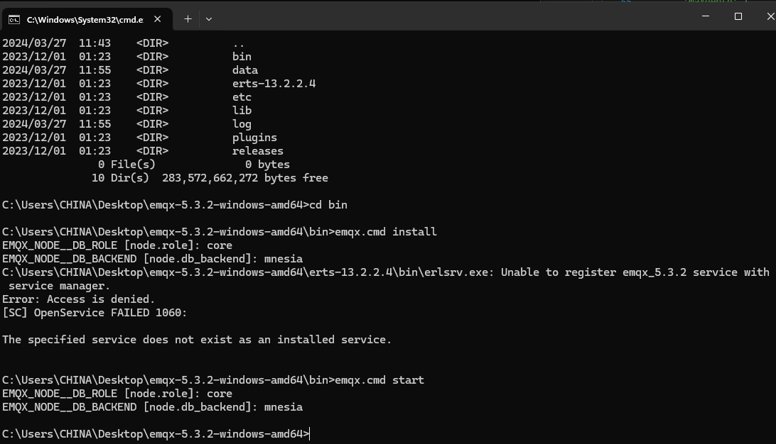Image resolution: width=776 pixels, height=444 pixels.
Task: Maximize the terminal window
Action: 738,16
